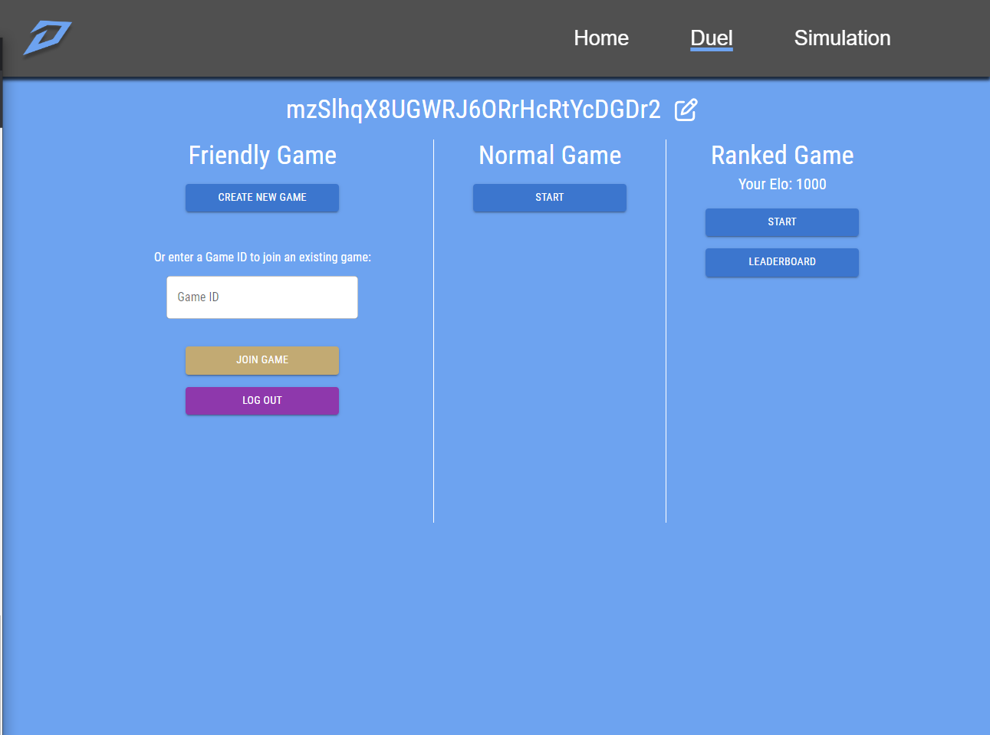Click the edit pencil icon beside the username

pos(685,110)
